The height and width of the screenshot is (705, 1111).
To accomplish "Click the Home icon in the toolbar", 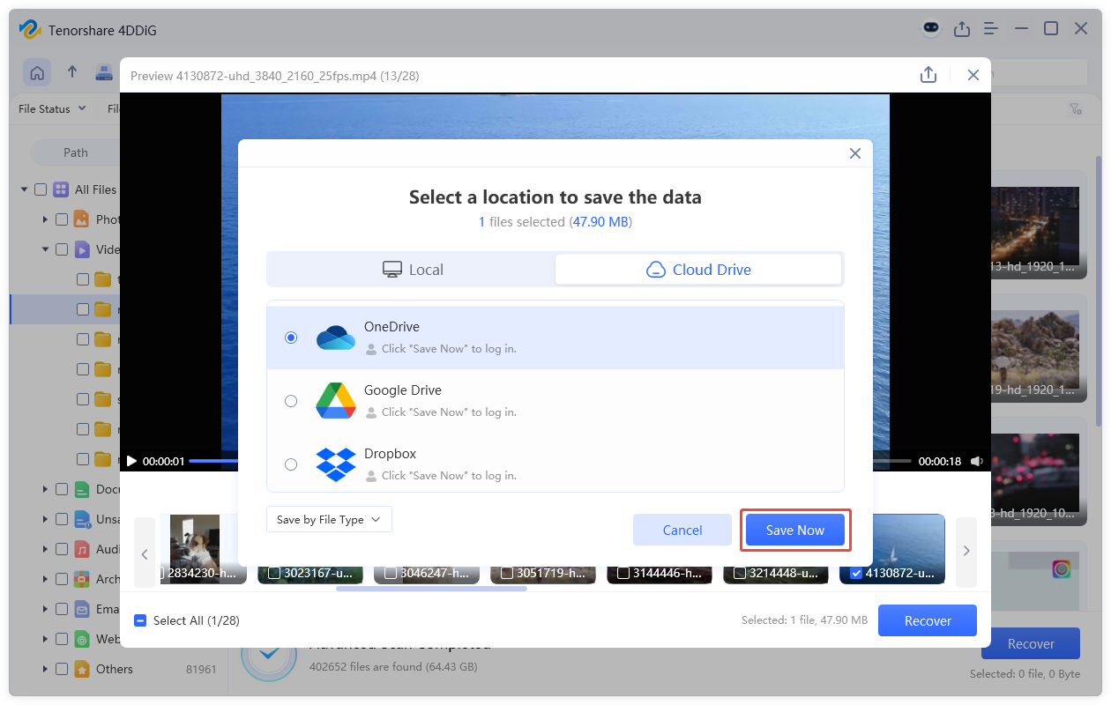I will 37,72.
